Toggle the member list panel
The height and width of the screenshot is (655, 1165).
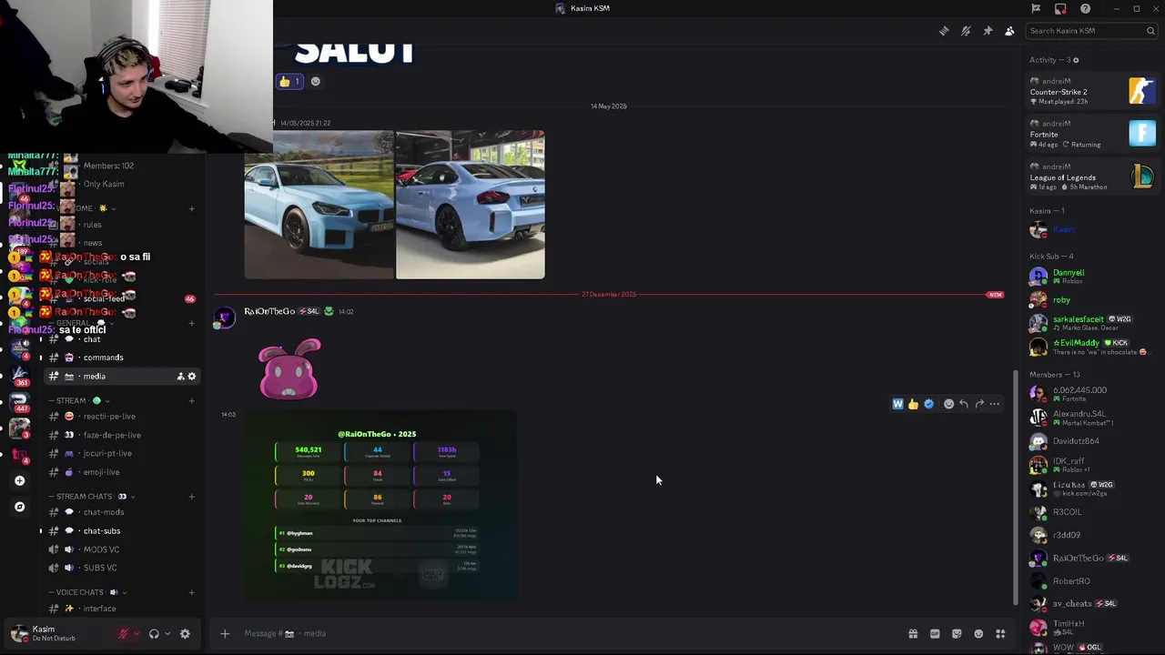[1009, 31]
